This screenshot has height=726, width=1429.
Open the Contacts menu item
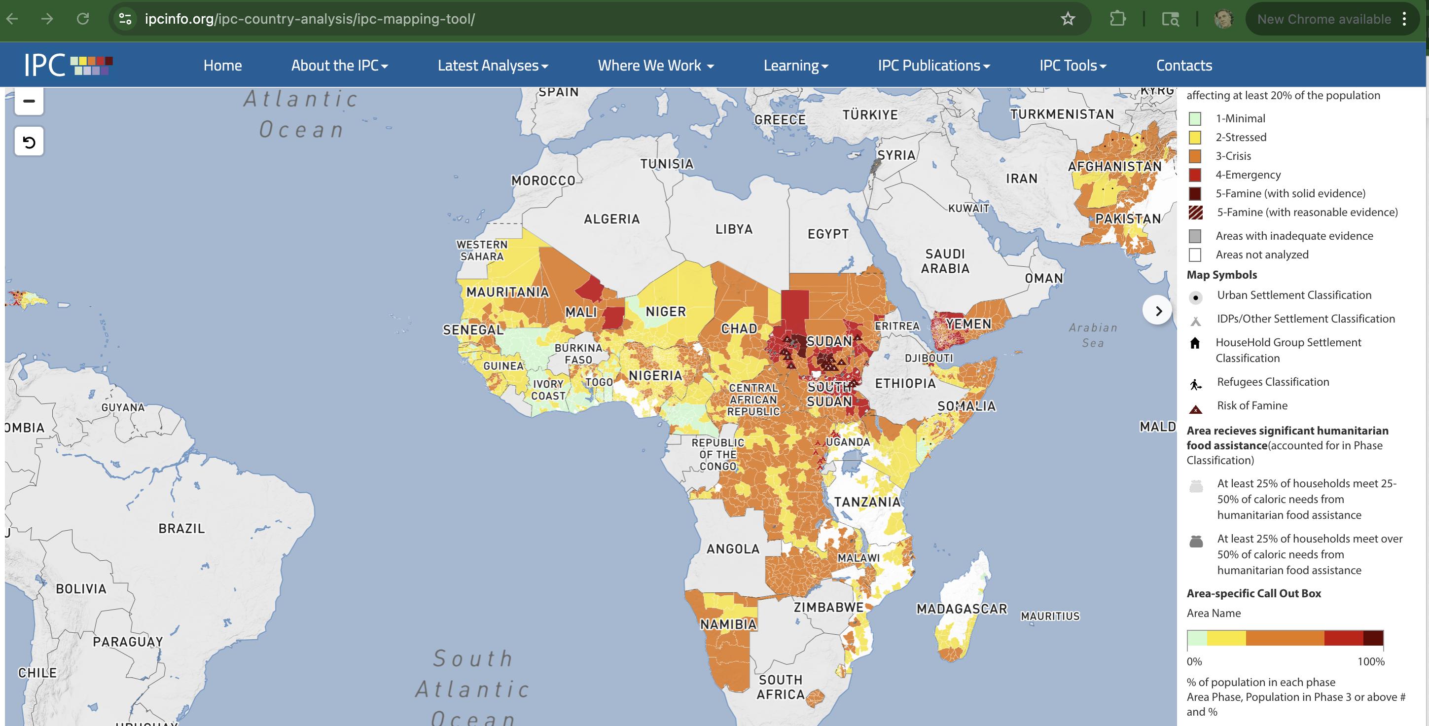coord(1184,66)
